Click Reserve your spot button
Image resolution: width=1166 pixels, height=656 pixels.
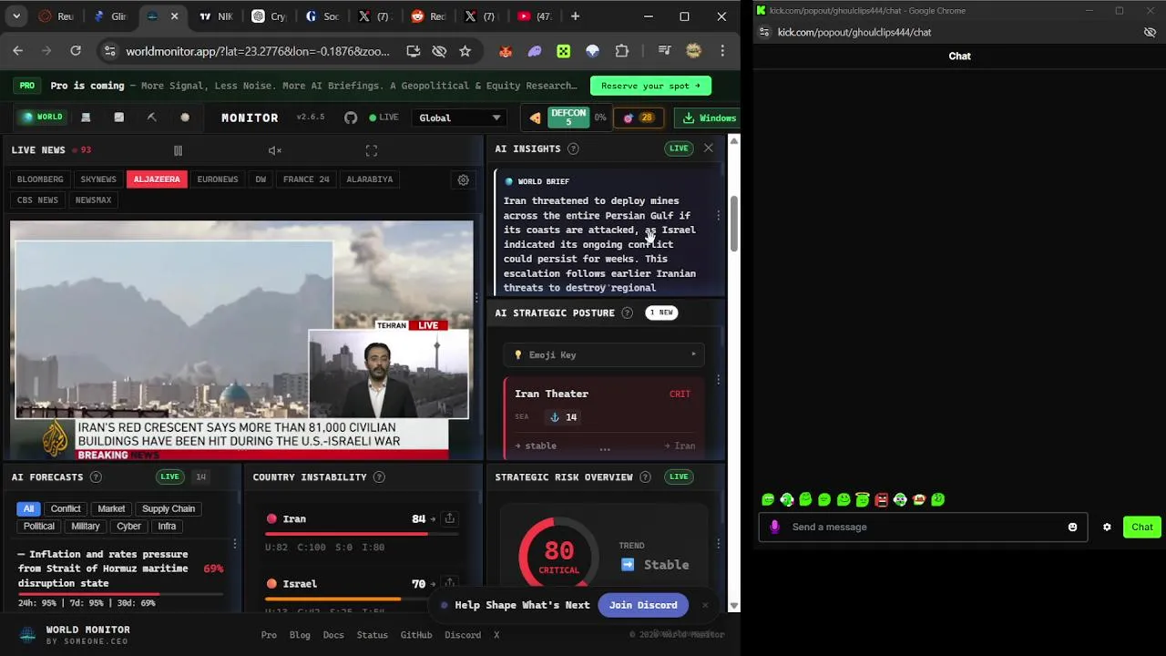pos(650,86)
